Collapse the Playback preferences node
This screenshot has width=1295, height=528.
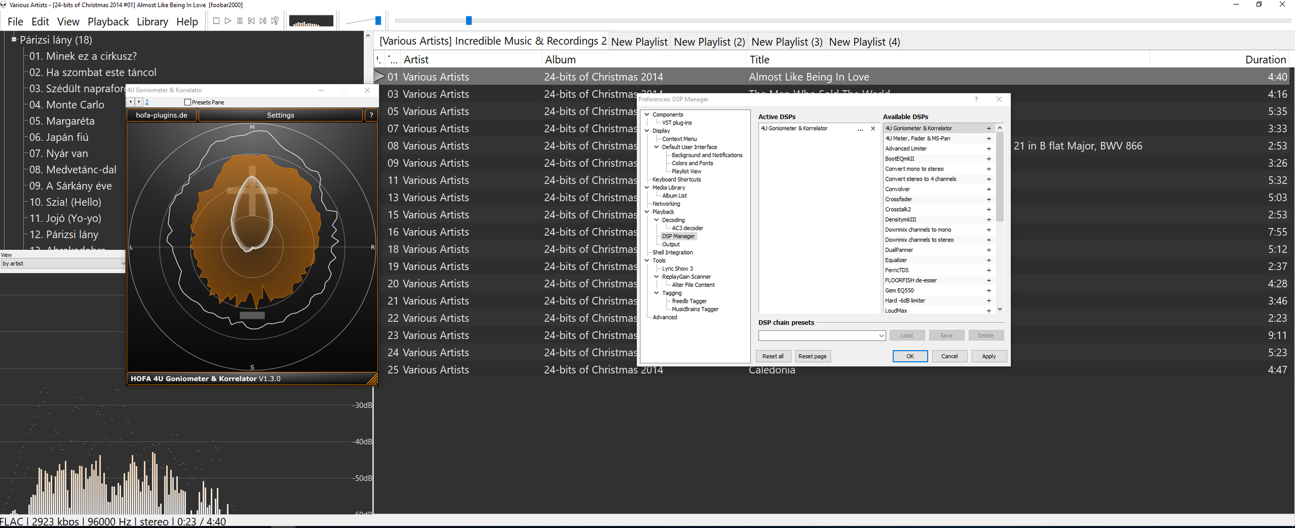[647, 212]
